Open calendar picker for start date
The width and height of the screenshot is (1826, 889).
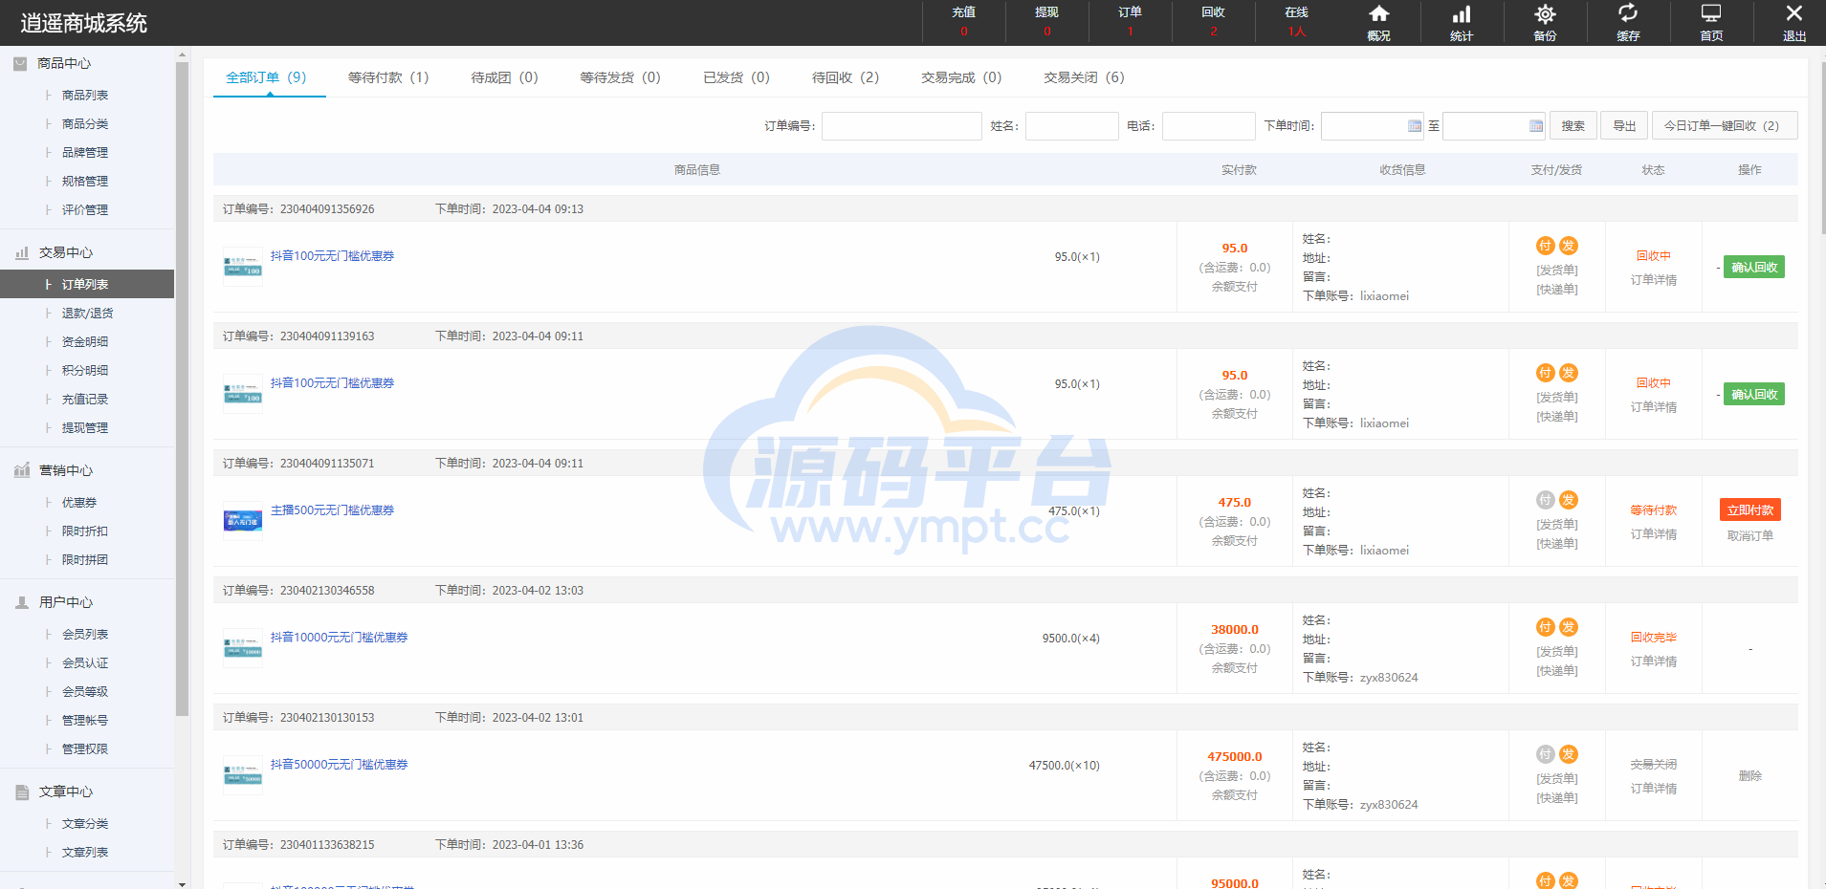pyautogui.click(x=1415, y=126)
